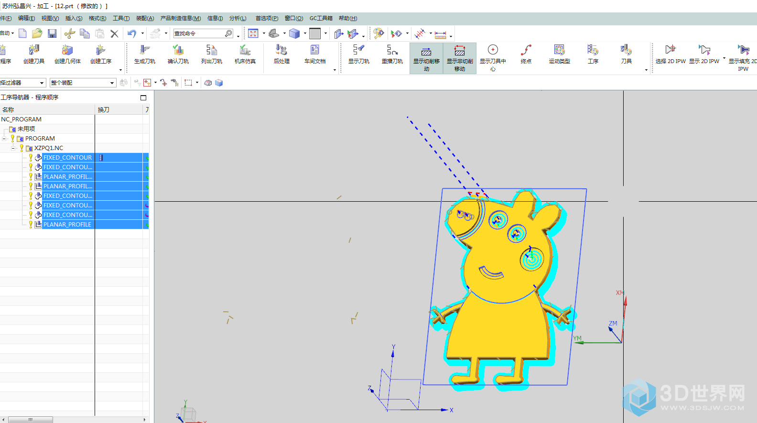
Task: Cut selection with the scissors icon
Action: click(x=70, y=33)
